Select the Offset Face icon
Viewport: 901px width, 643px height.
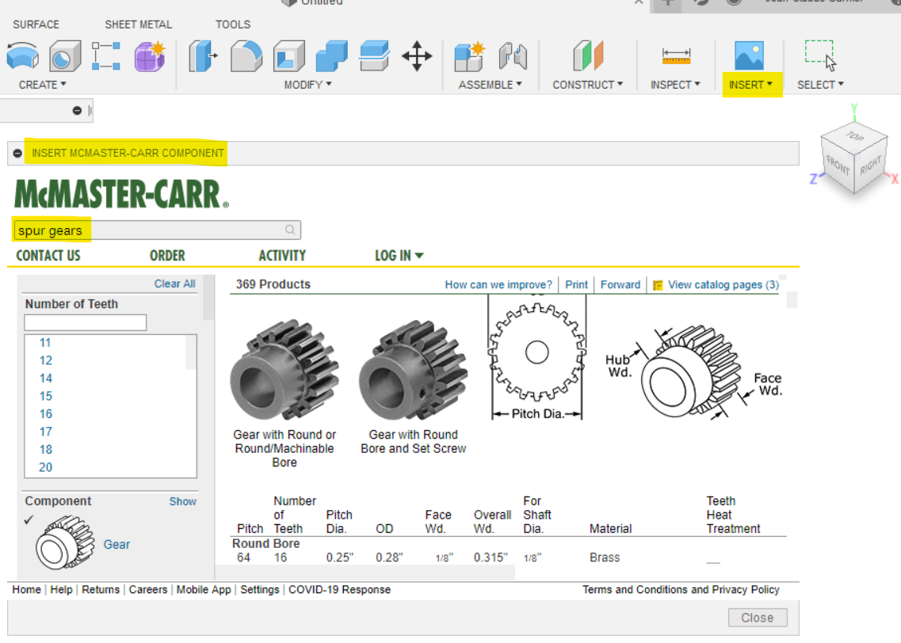[x=374, y=56]
